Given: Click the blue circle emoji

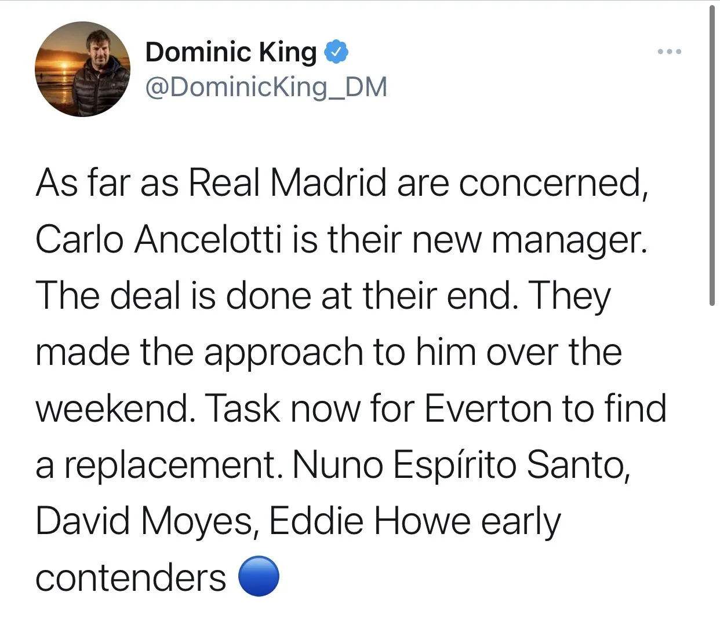Looking at the screenshot, I should (259, 576).
